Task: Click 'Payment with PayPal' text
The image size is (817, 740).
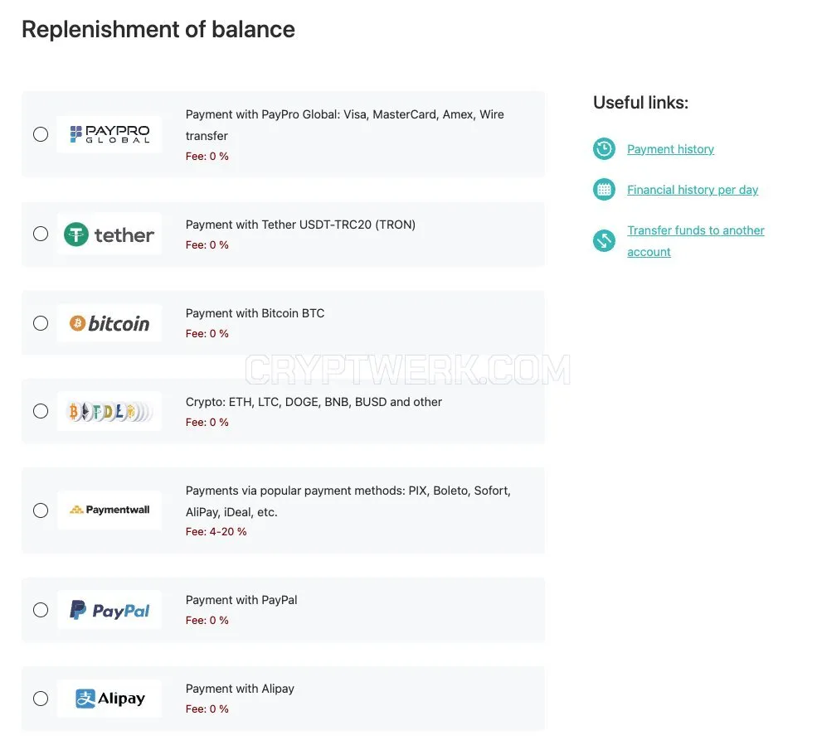Action: (x=241, y=600)
